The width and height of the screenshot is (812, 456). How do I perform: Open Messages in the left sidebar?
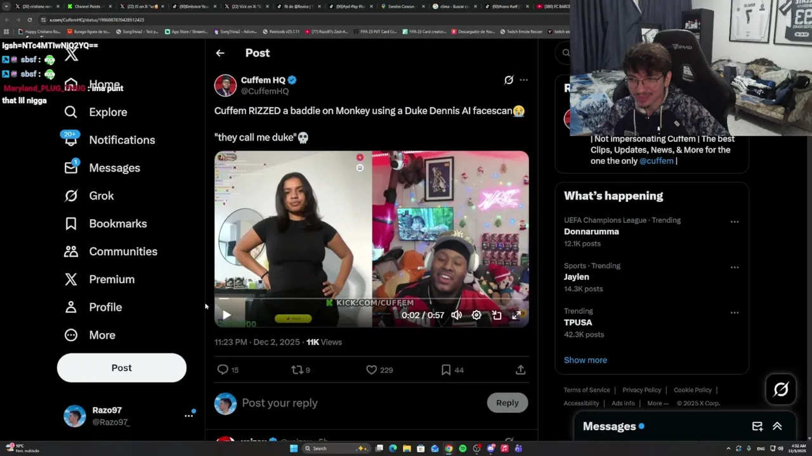(102, 168)
